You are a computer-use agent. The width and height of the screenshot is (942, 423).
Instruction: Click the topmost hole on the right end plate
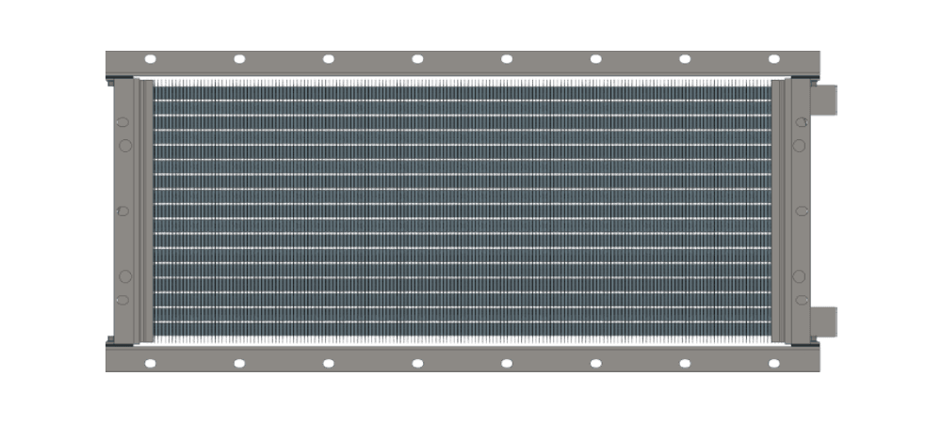tap(800, 122)
